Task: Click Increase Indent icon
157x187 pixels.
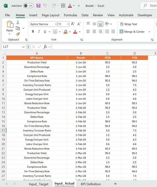Action: 113,31
